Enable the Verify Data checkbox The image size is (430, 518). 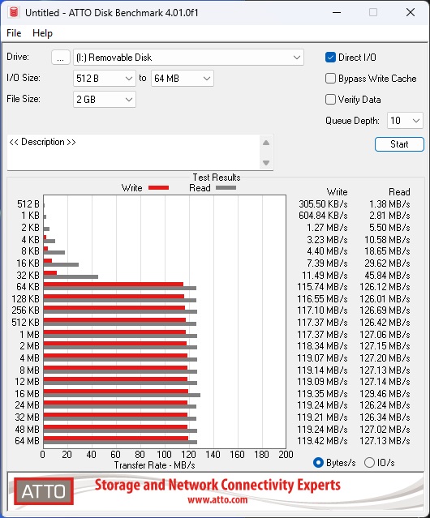coord(330,100)
